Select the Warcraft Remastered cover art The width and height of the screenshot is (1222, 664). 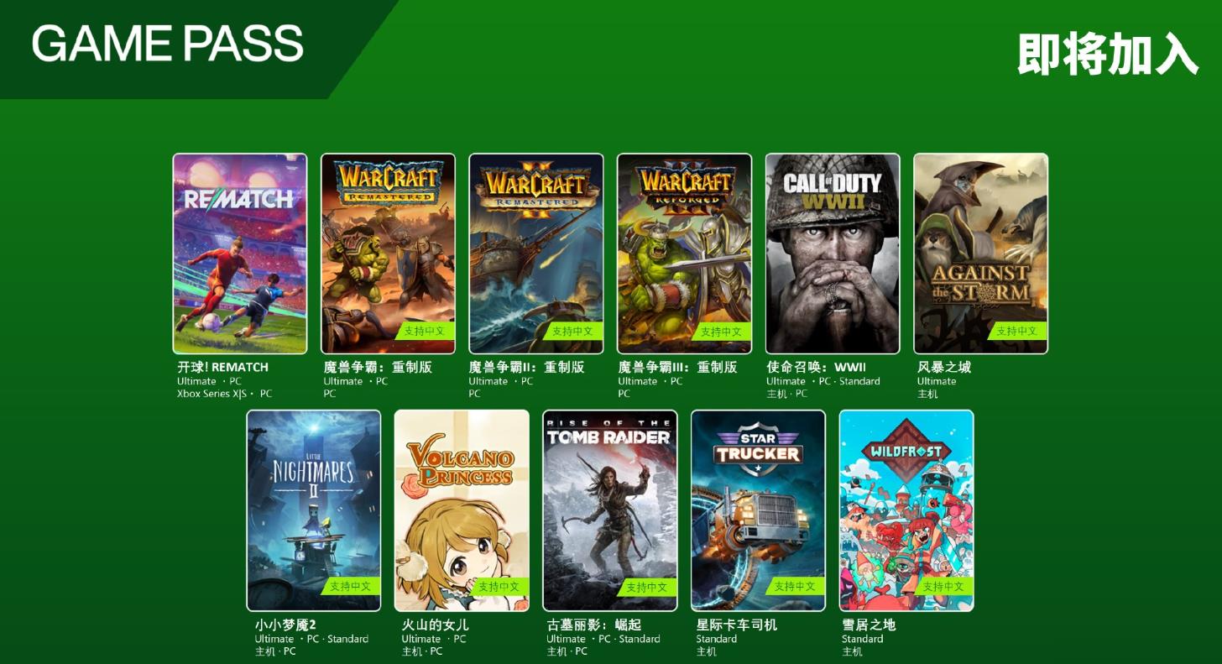tap(388, 254)
